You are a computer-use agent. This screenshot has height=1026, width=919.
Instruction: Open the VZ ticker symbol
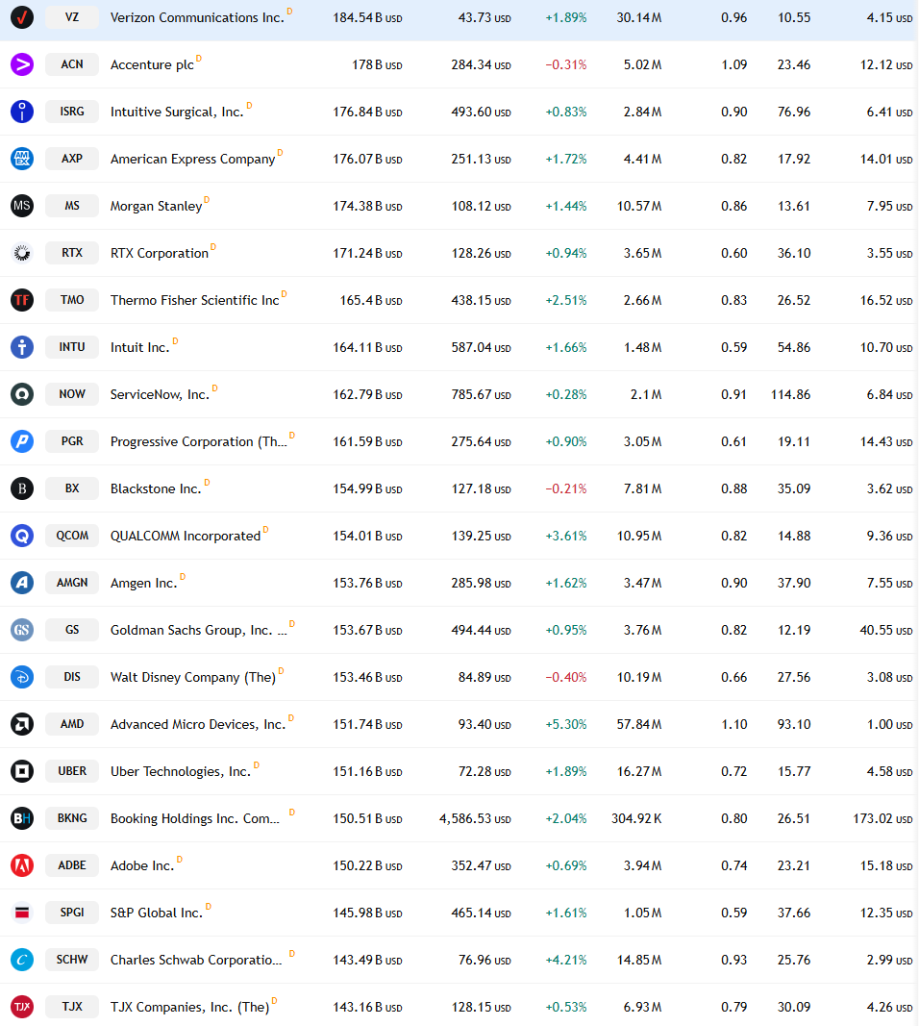[72, 17]
